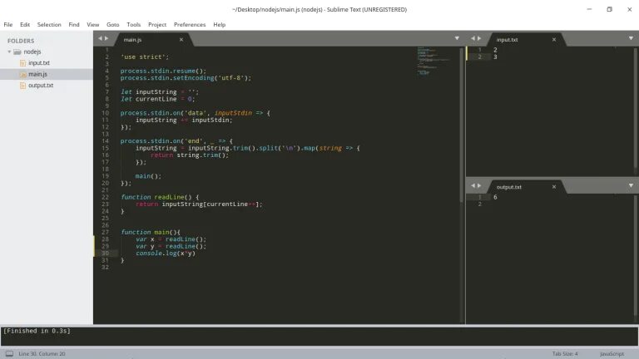Go to next tab in output.txt pane
The height and width of the screenshot is (359, 639).
click(x=479, y=185)
